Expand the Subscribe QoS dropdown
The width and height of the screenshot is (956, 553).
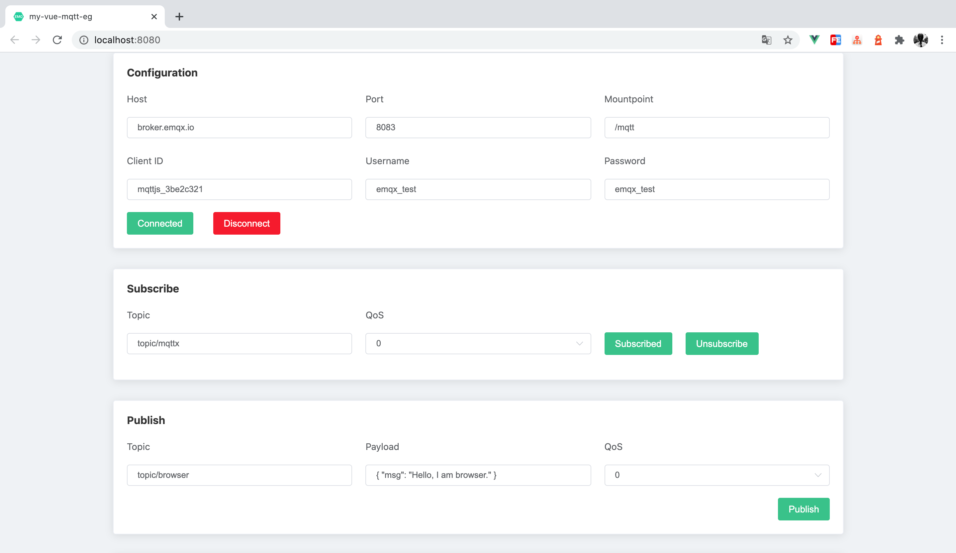pos(478,344)
